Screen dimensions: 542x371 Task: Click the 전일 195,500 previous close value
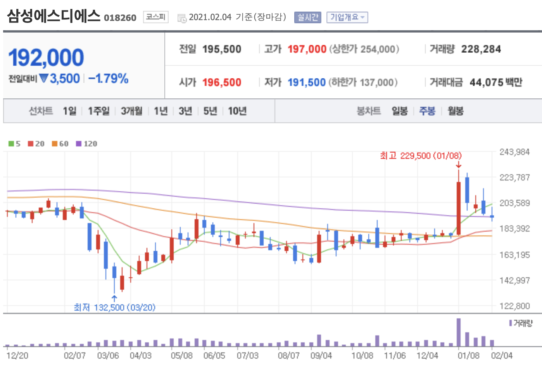coord(222,49)
